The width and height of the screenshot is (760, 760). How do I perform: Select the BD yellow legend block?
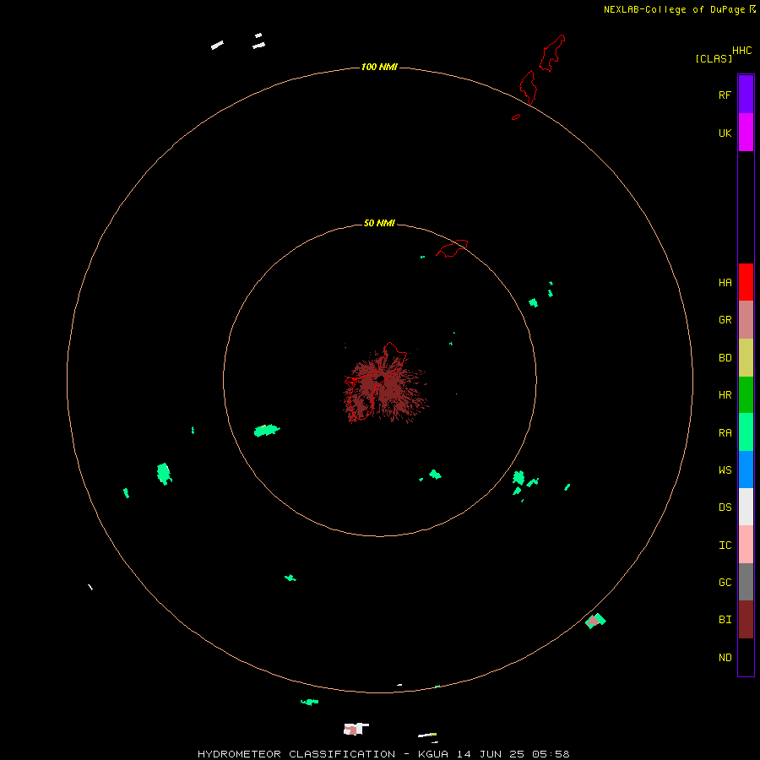point(746,358)
